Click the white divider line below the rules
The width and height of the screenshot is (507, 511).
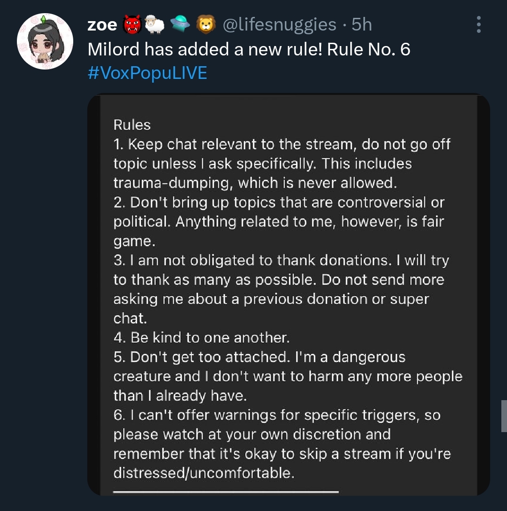[x=226, y=492]
